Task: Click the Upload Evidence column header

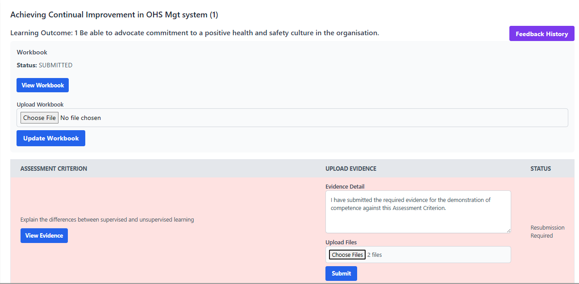Action: 350,169
